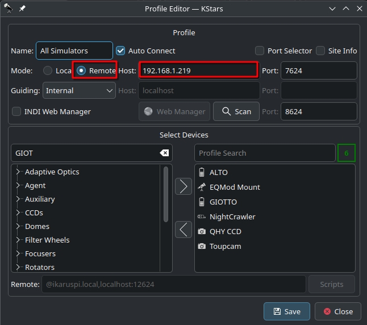This screenshot has width=367, height=325.
Task: Click the NightCrawler focuser icon
Action: [x=202, y=216]
